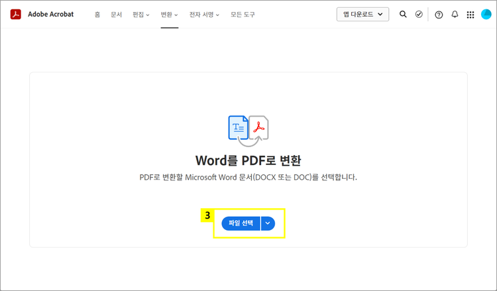Expand the arrow next to 파일 선택
The height and width of the screenshot is (291, 497).
click(x=268, y=223)
